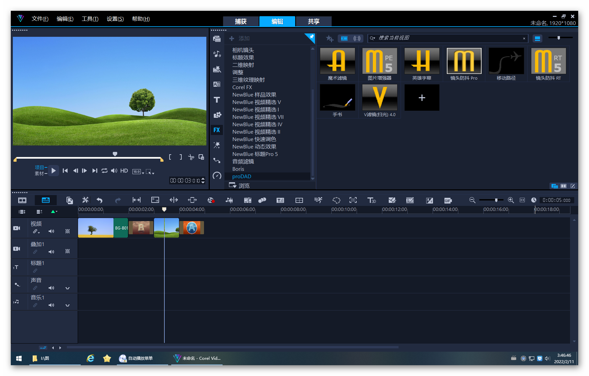
Task: Open the GIF creator tool
Action: click(x=448, y=200)
